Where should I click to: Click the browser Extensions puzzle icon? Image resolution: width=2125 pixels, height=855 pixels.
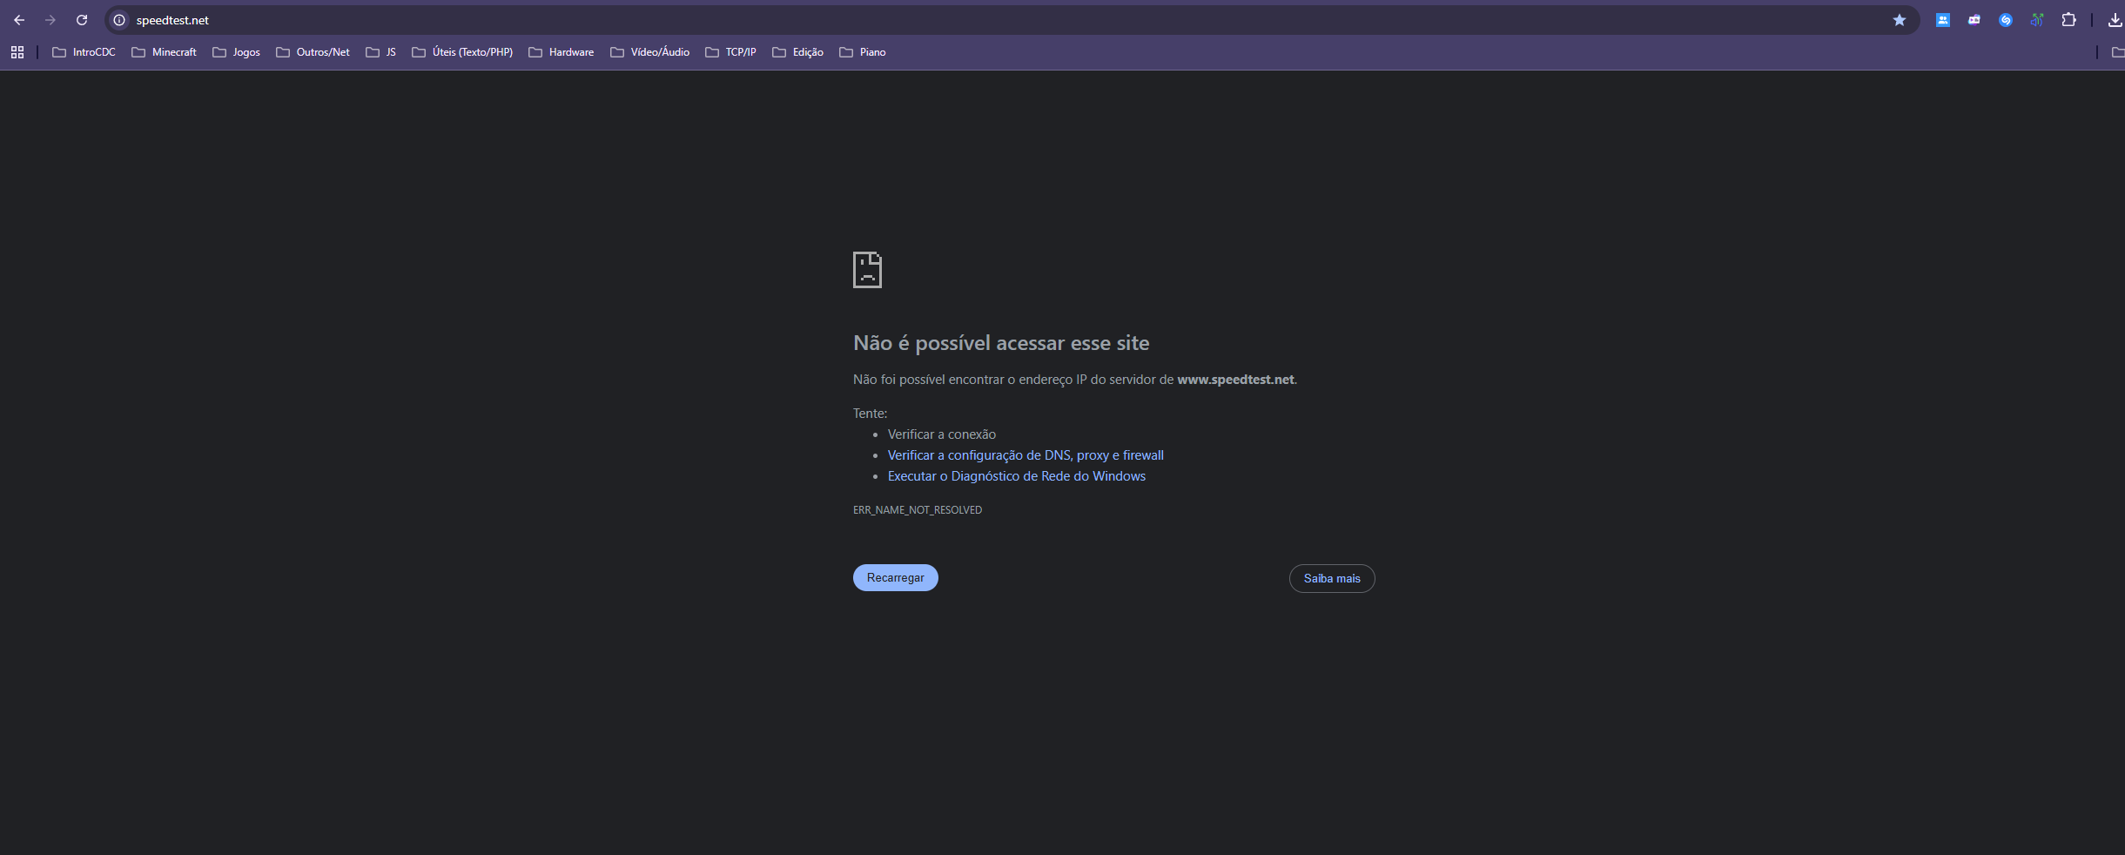click(2069, 19)
